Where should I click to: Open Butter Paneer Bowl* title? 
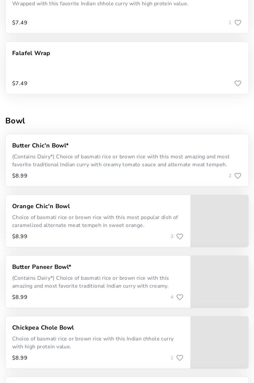coord(42,267)
